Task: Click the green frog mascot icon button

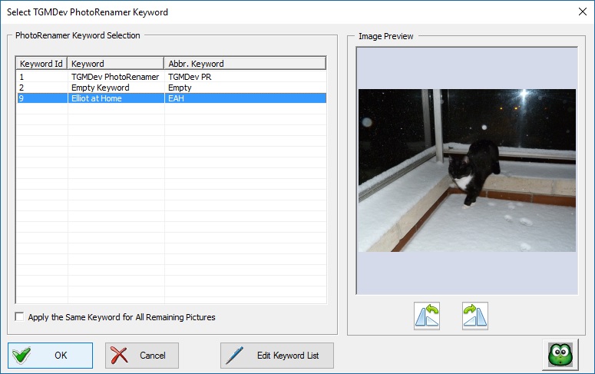Action: [560, 355]
